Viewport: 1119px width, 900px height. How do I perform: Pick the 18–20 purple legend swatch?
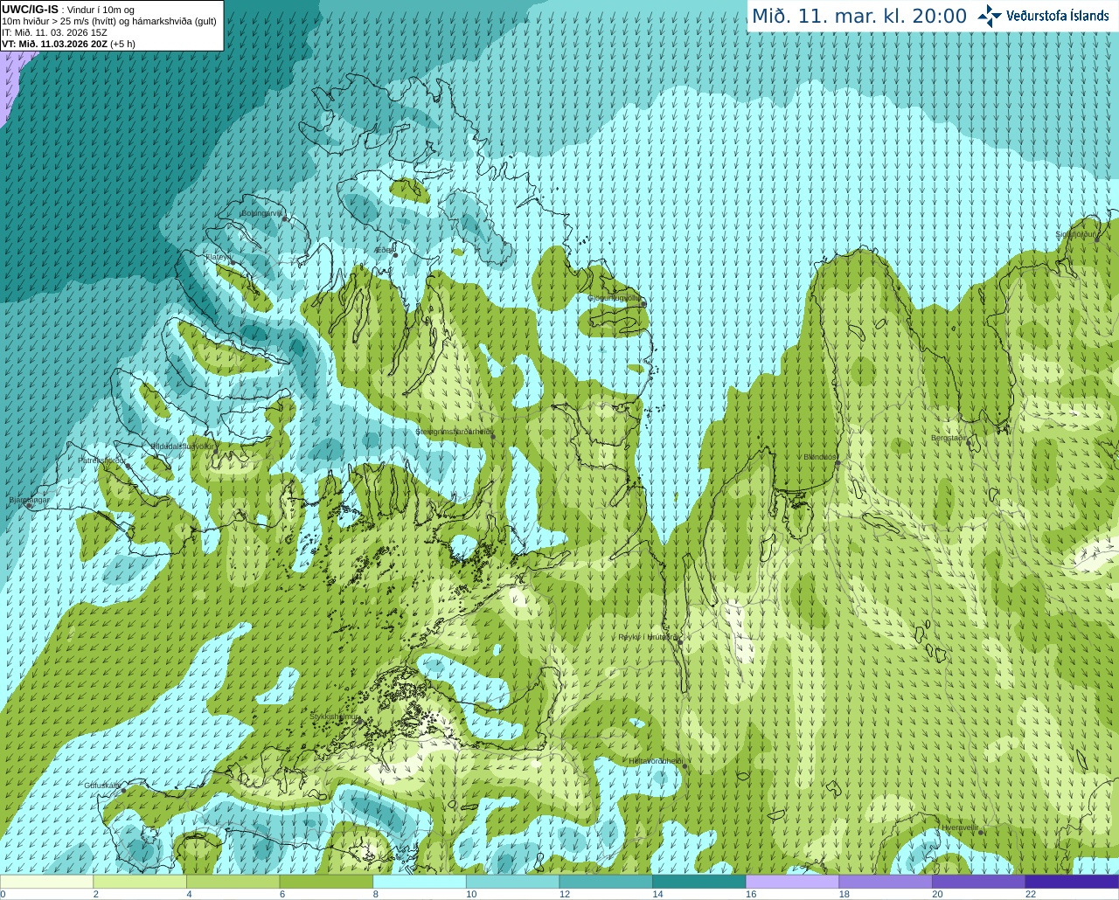tap(886, 882)
